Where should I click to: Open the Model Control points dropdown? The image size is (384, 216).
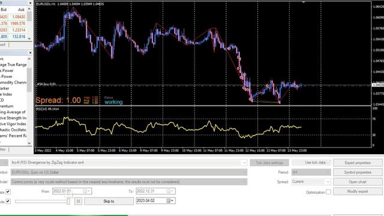coord(244,182)
